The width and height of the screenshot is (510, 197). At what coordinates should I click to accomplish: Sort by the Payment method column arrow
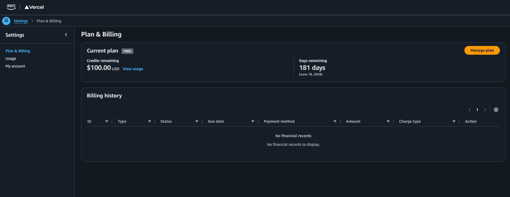point(335,121)
